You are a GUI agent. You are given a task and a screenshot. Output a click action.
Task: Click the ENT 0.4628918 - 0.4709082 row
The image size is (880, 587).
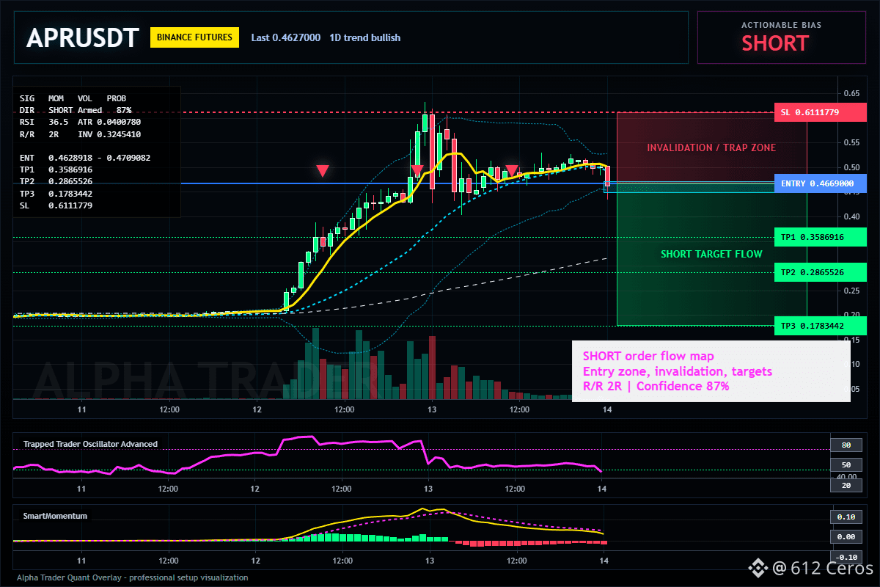(85, 158)
